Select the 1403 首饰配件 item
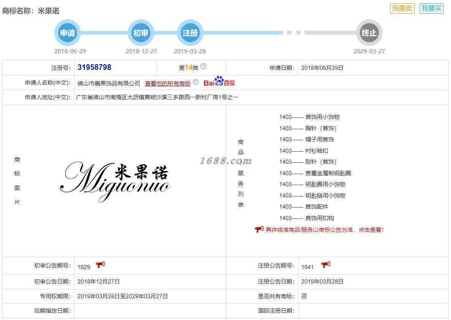The image size is (451, 320). (x=304, y=207)
